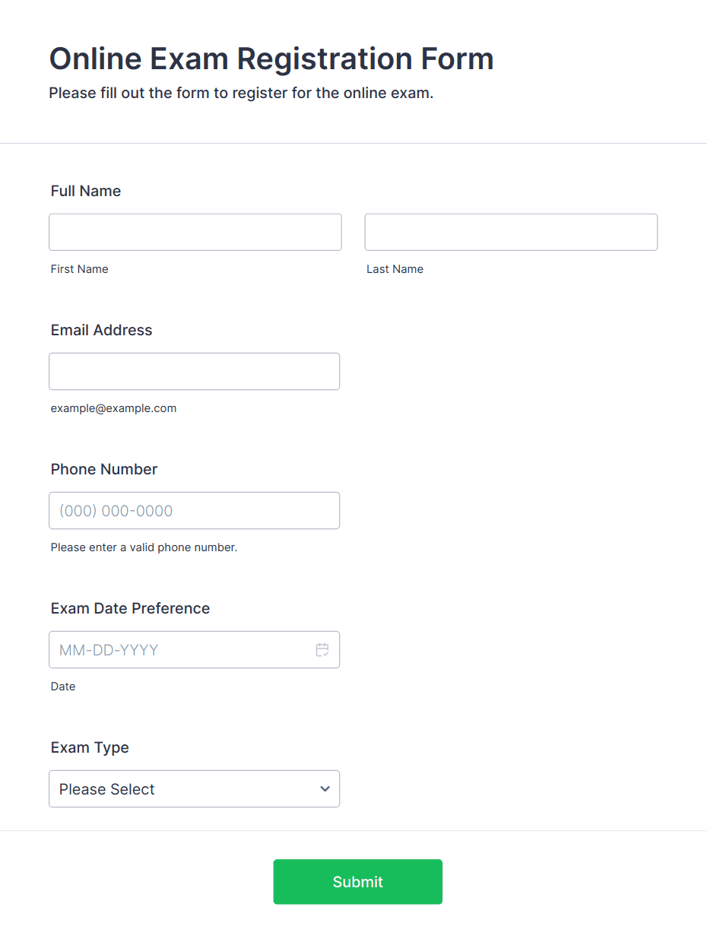Click the Phone Number field with (000) placeholder
The image size is (707, 942).
point(194,510)
